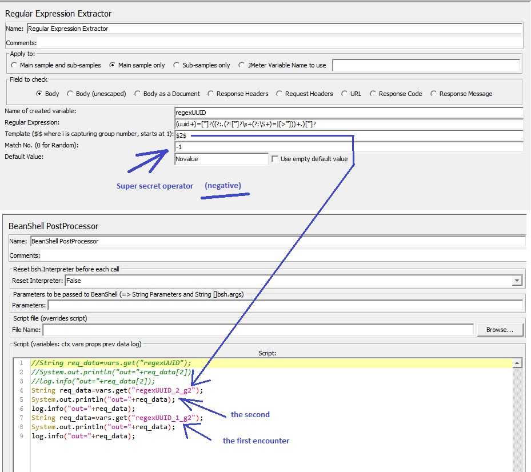The width and height of the screenshot is (531, 472).
Task: Select 'Request Headers' radio button
Action: click(280, 94)
